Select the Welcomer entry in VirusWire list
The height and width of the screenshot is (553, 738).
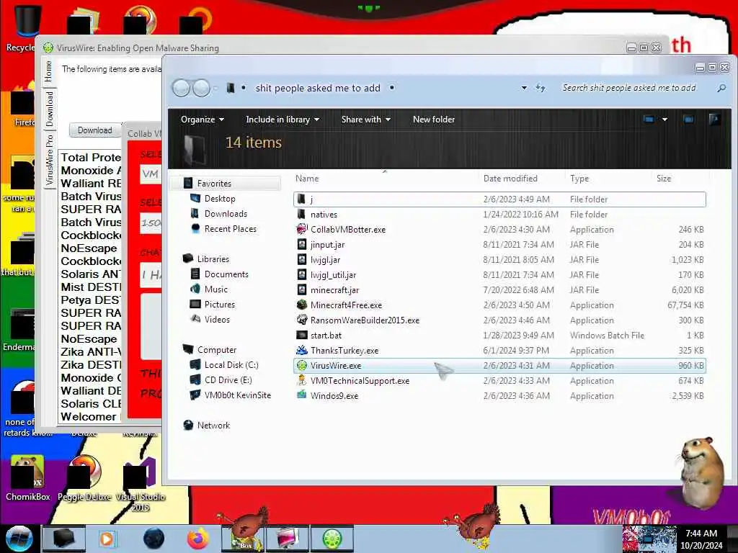coord(90,417)
